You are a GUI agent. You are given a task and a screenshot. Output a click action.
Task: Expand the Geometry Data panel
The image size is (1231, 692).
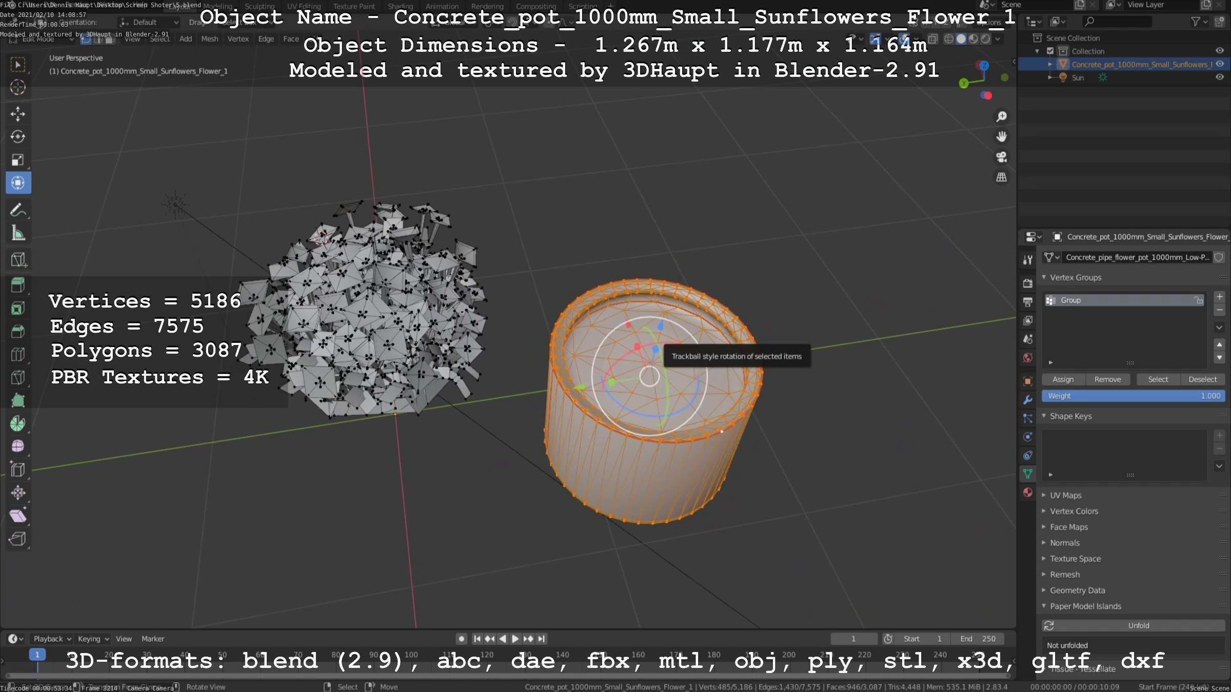1077,591
